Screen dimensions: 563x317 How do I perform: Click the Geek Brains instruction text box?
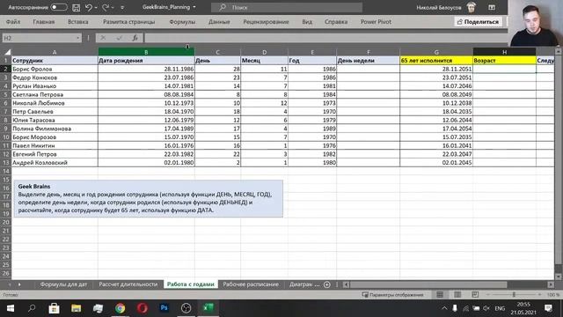(x=149, y=198)
